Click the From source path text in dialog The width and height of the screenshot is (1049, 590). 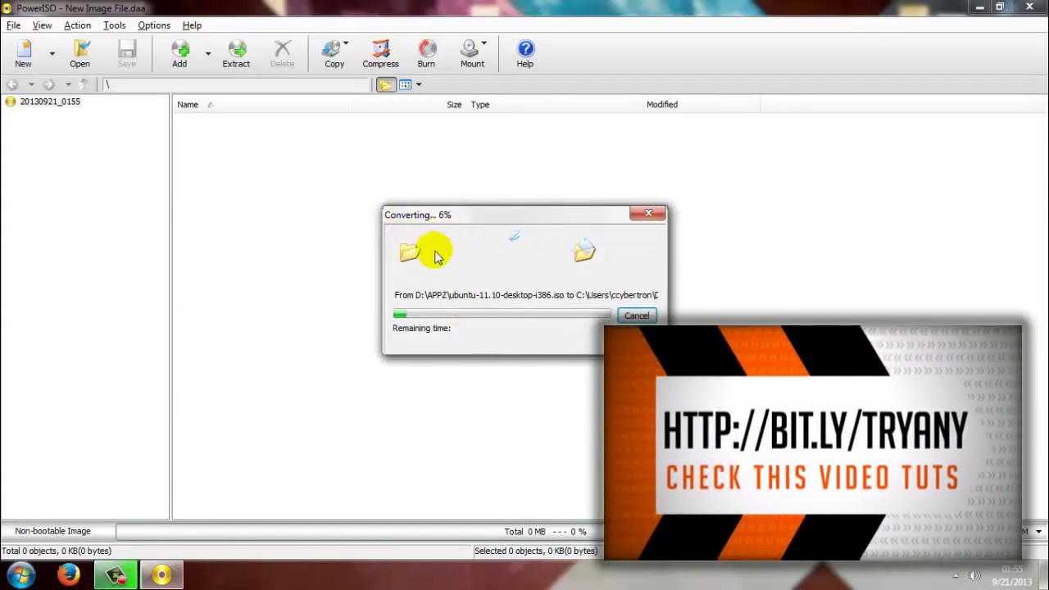(x=526, y=295)
